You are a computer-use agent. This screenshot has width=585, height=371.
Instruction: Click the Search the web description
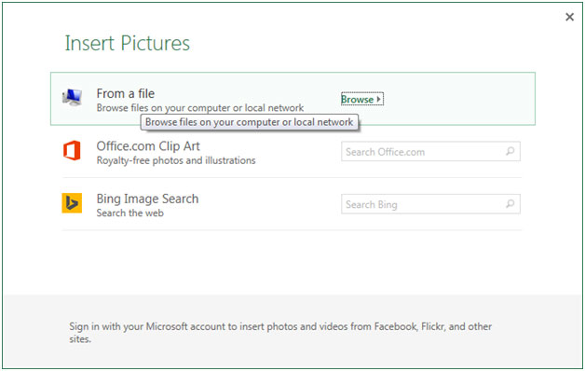click(129, 213)
